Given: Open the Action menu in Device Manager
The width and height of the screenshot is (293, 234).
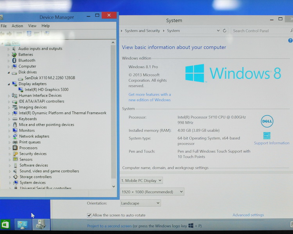Looking at the screenshot, I should (17, 26).
